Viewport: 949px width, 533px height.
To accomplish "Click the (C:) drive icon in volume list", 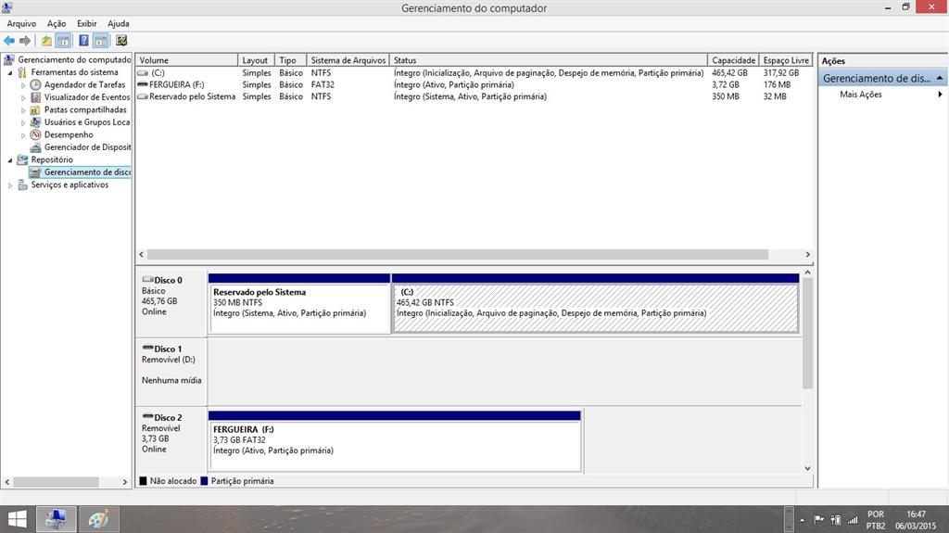I will [x=143, y=72].
